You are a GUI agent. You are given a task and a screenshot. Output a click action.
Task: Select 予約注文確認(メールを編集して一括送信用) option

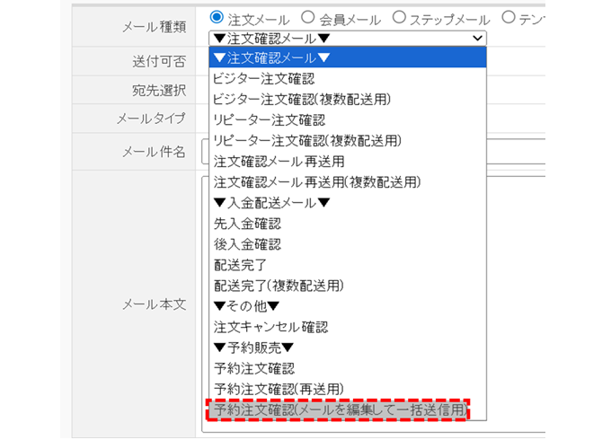click(341, 409)
